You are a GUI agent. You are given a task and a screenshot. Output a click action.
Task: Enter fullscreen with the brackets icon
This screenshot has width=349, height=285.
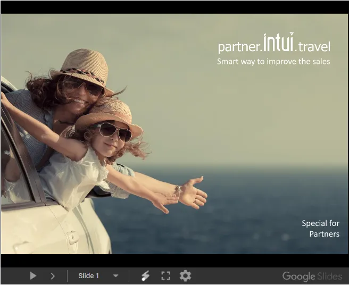point(165,276)
